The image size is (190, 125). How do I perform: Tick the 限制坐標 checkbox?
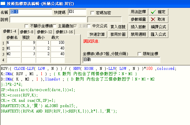coord(139,54)
